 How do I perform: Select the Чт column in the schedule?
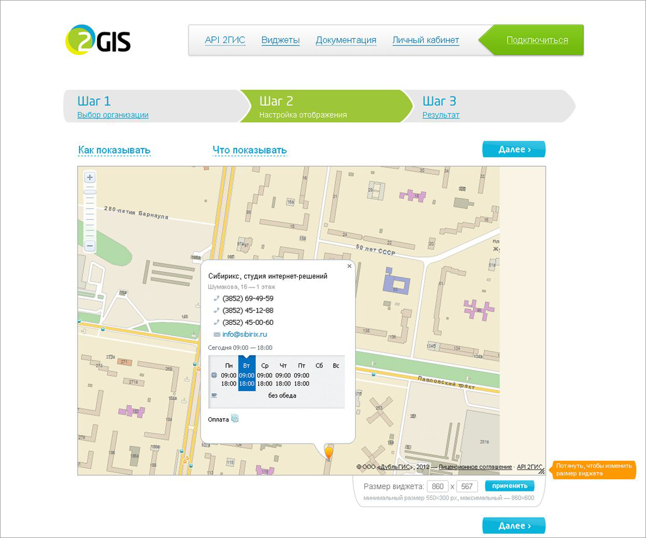coord(283,375)
